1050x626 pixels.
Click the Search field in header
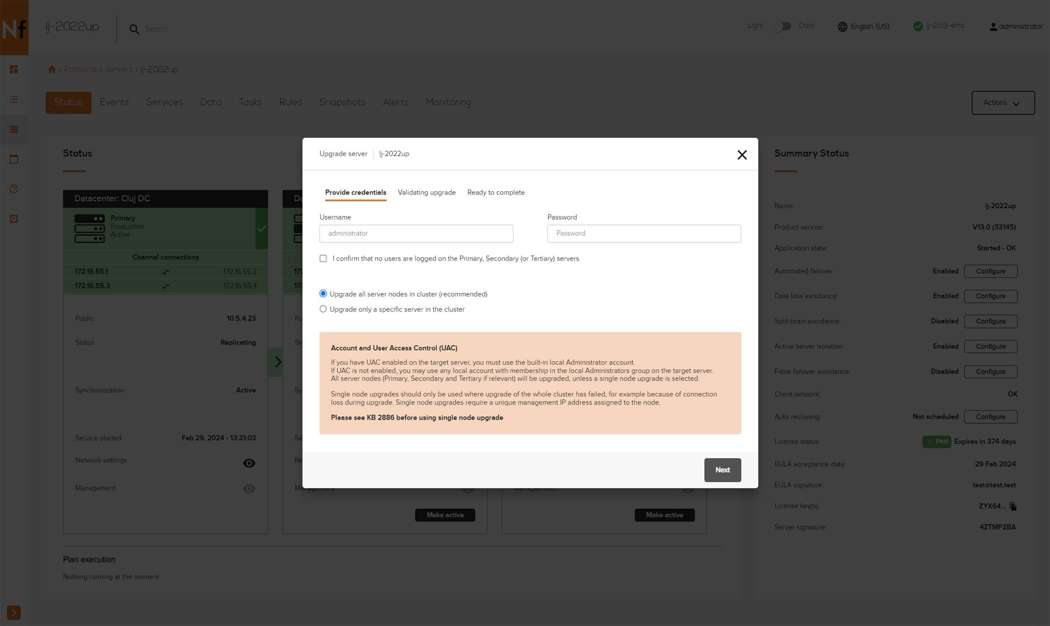tap(157, 29)
